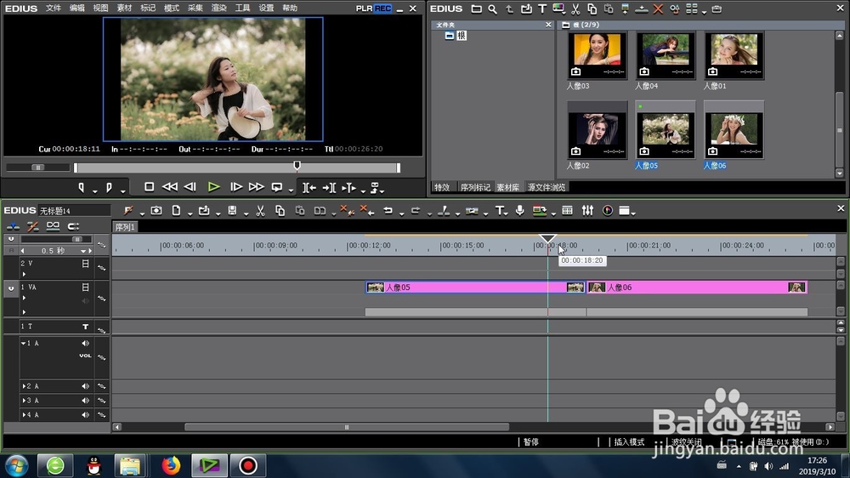Step forward one frame
The width and height of the screenshot is (850, 478).
pyautogui.click(x=236, y=187)
